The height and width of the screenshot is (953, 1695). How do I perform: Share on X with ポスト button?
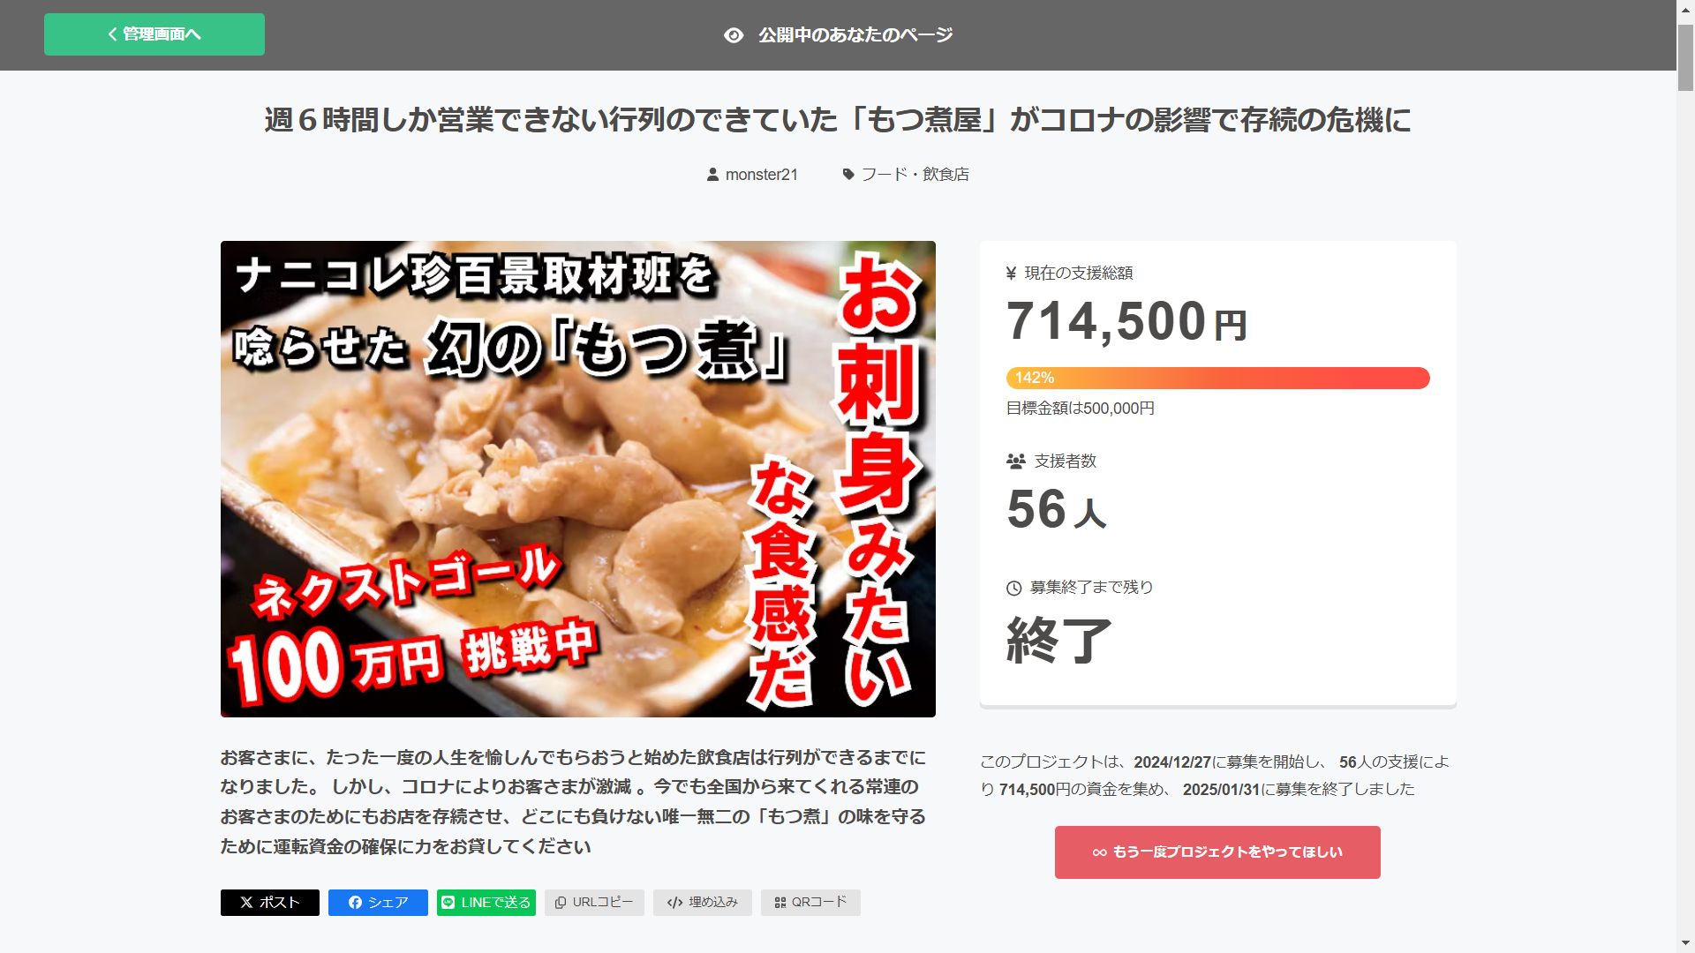[270, 903]
